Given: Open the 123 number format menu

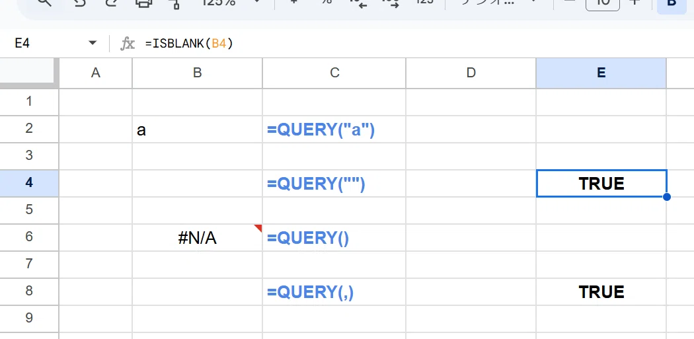Looking at the screenshot, I should [x=424, y=2].
